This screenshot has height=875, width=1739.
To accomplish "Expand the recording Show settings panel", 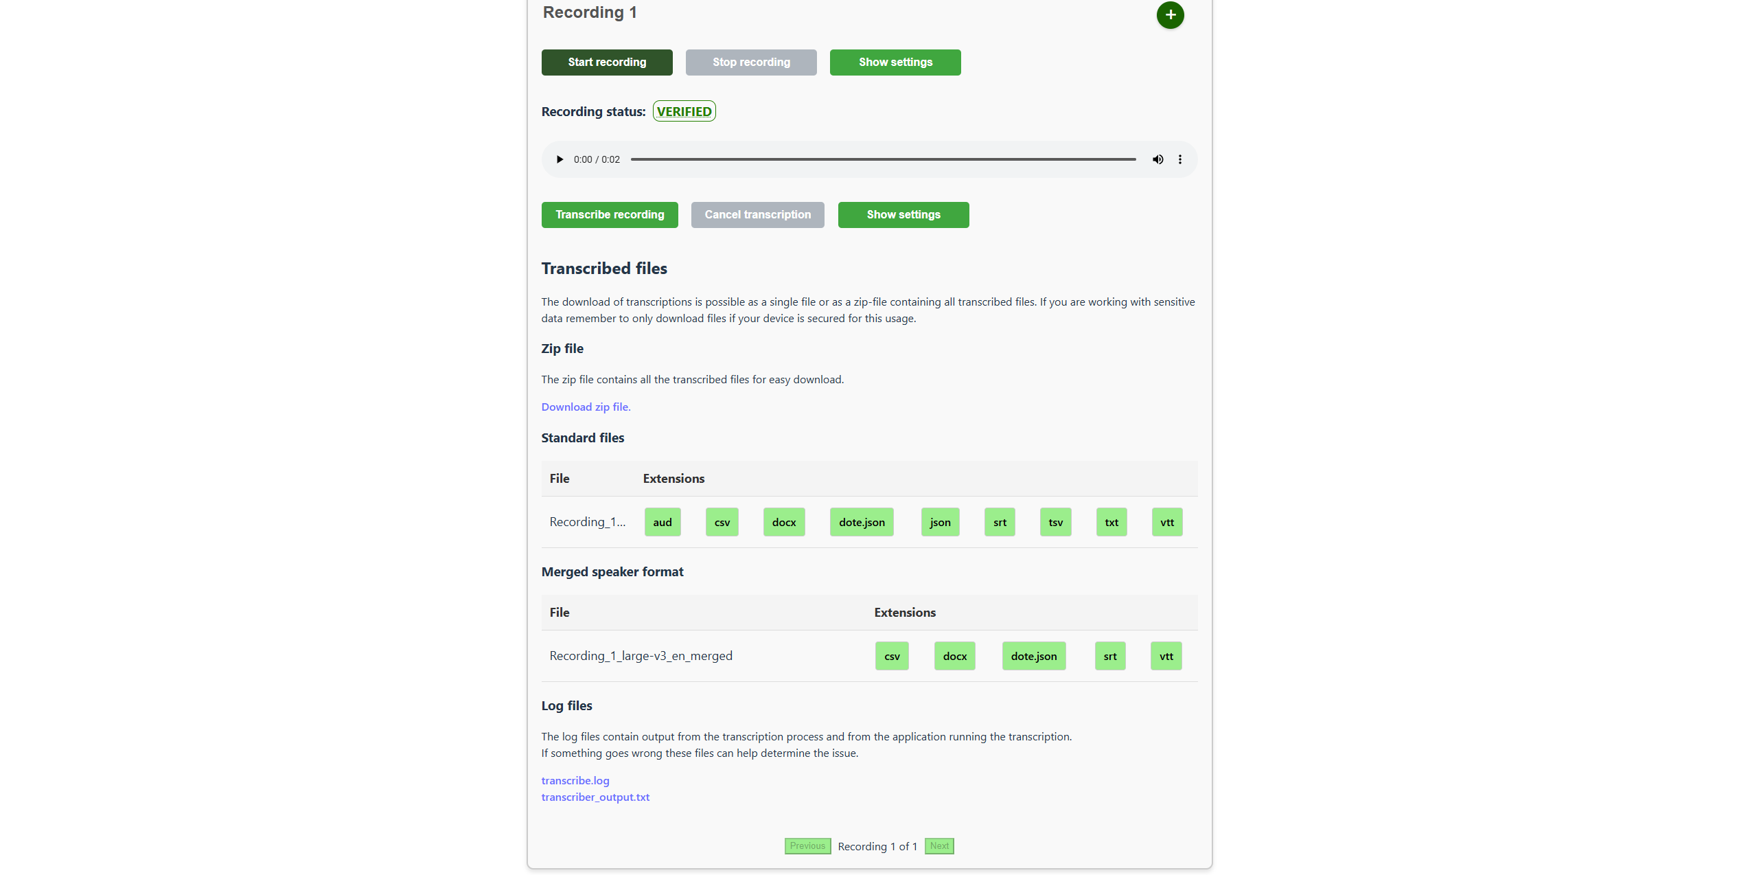I will click(x=895, y=62).
